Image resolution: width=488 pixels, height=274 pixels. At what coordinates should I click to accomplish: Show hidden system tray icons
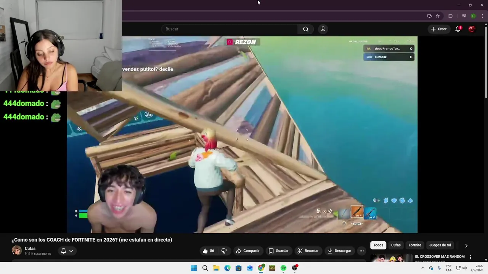[x=422, y=268]
